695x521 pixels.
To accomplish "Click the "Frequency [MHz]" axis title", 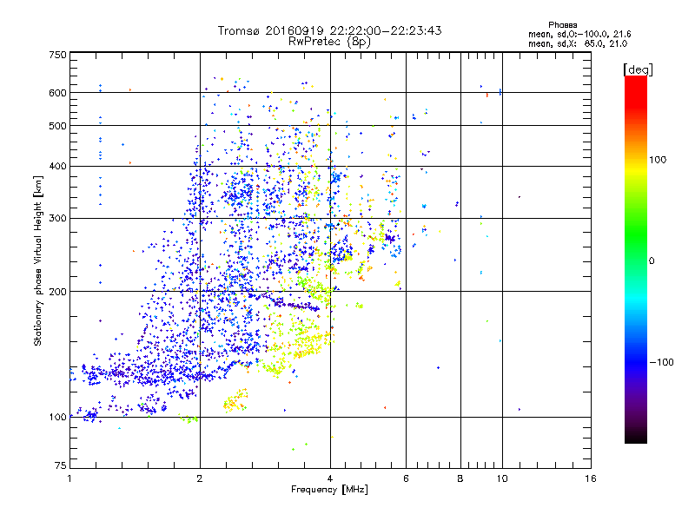I will [329, 490].
